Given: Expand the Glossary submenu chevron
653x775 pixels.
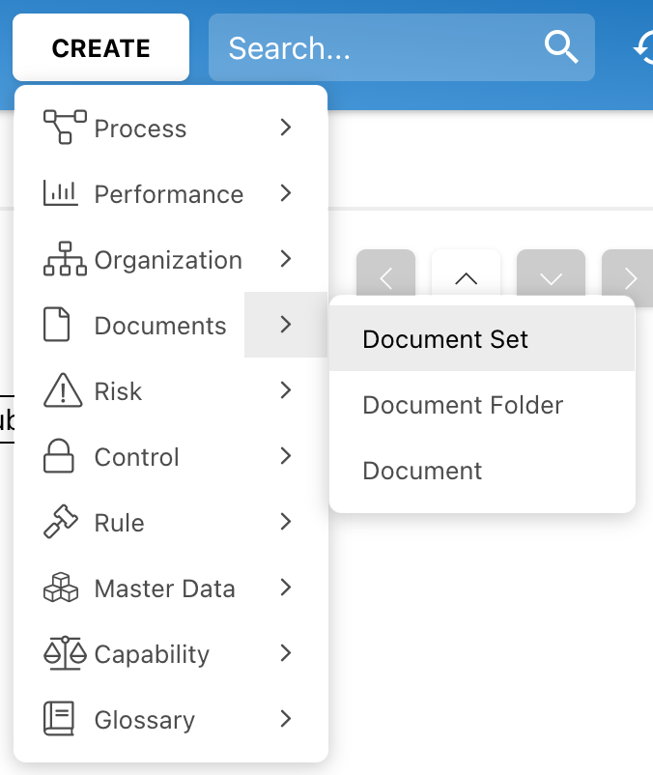Looking at the screenshot, I should coord(285,719).
